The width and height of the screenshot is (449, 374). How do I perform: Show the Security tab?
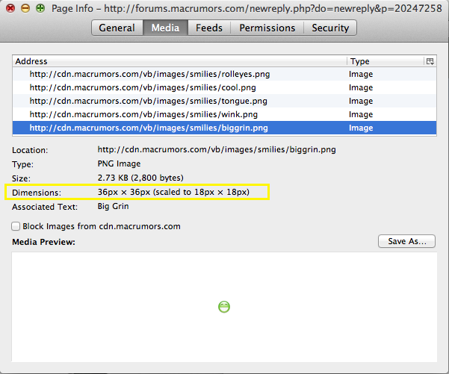click(330, 28)
